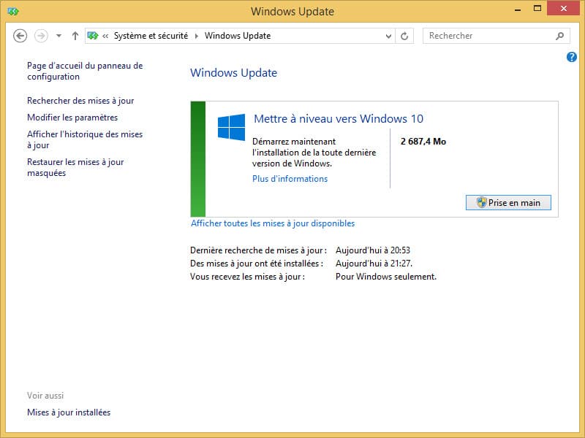The height and width of the screenshot is (438, 585).
Task: Click the forward navigation arrow
Action: 41,36
